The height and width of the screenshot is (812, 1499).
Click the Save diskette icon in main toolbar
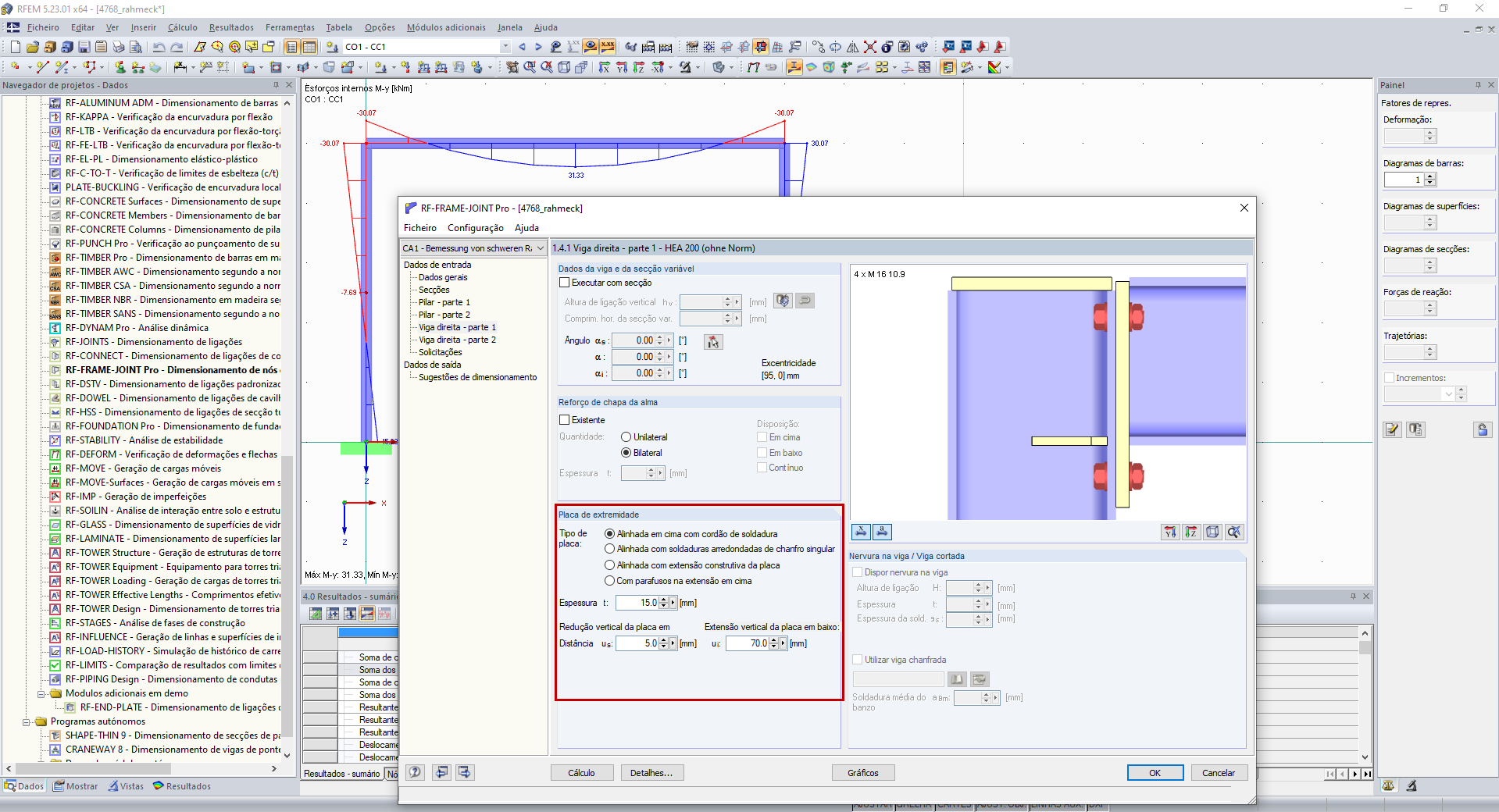(x=84, y=47)
